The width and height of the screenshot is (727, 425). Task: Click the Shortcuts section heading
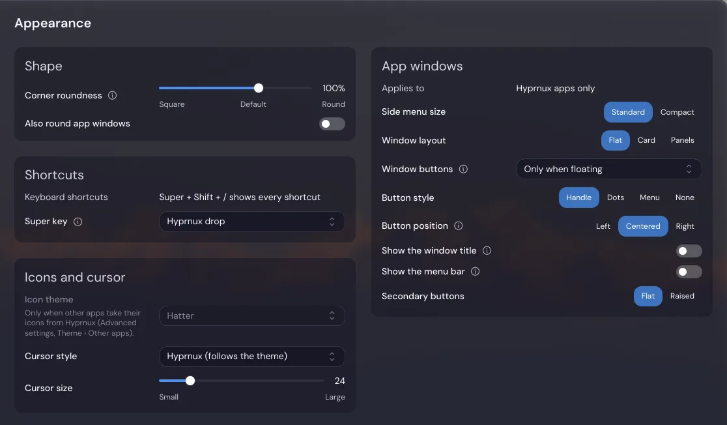[54, 175]
